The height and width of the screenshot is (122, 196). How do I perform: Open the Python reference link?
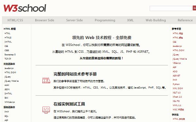176,84
